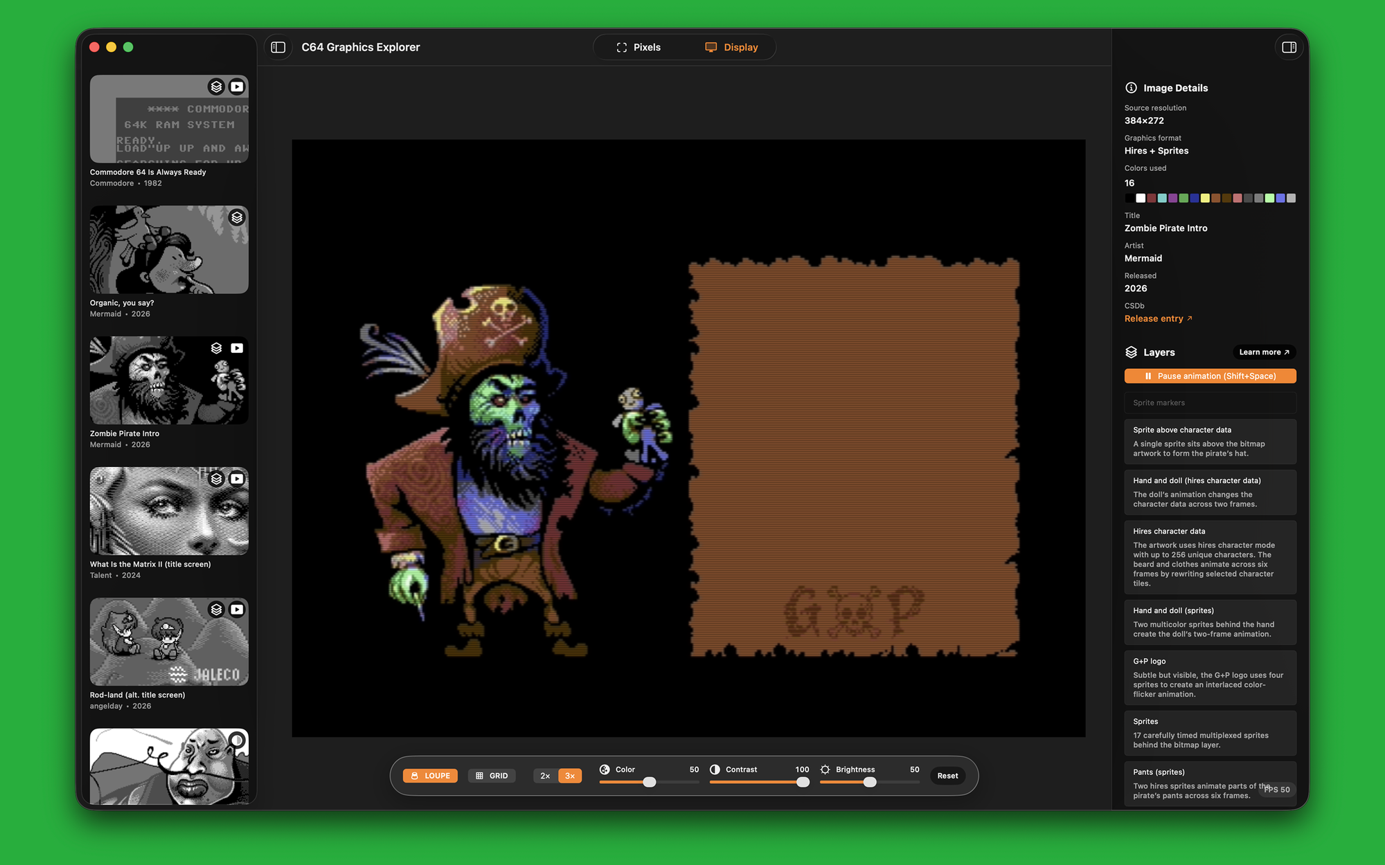Click layers icon on Rod-land thumbnail

217,610
